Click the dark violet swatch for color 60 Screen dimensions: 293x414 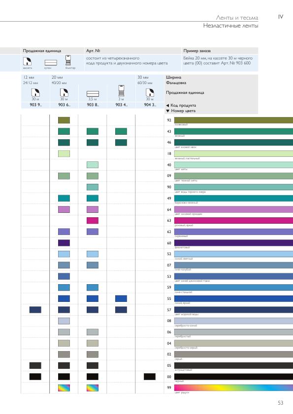pos(64,243)
